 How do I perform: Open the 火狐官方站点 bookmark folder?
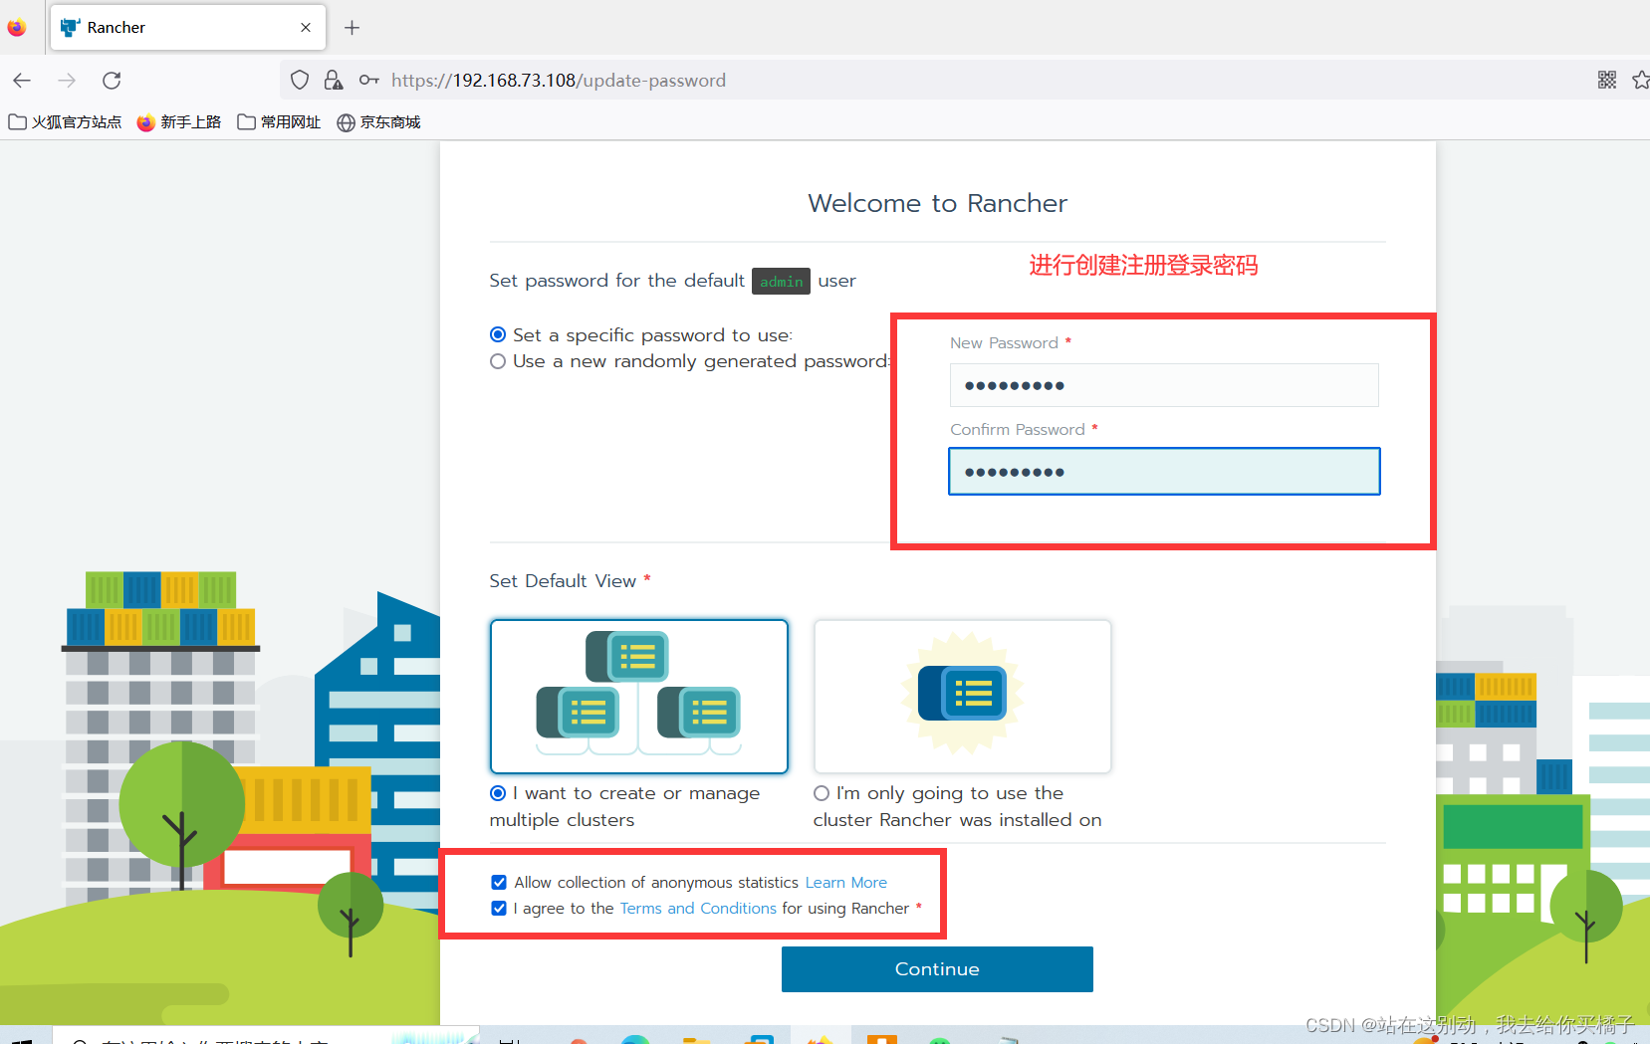pyautogui.click(x=65, y=122)
